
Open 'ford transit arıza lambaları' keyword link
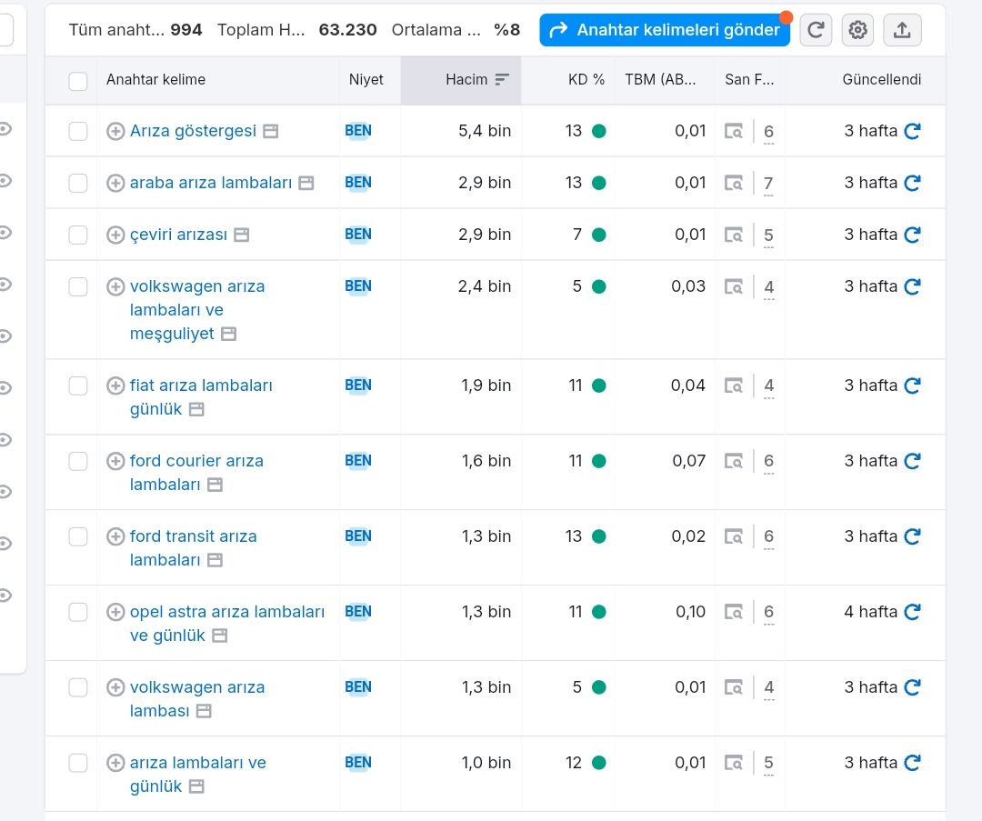click(193, 548)
